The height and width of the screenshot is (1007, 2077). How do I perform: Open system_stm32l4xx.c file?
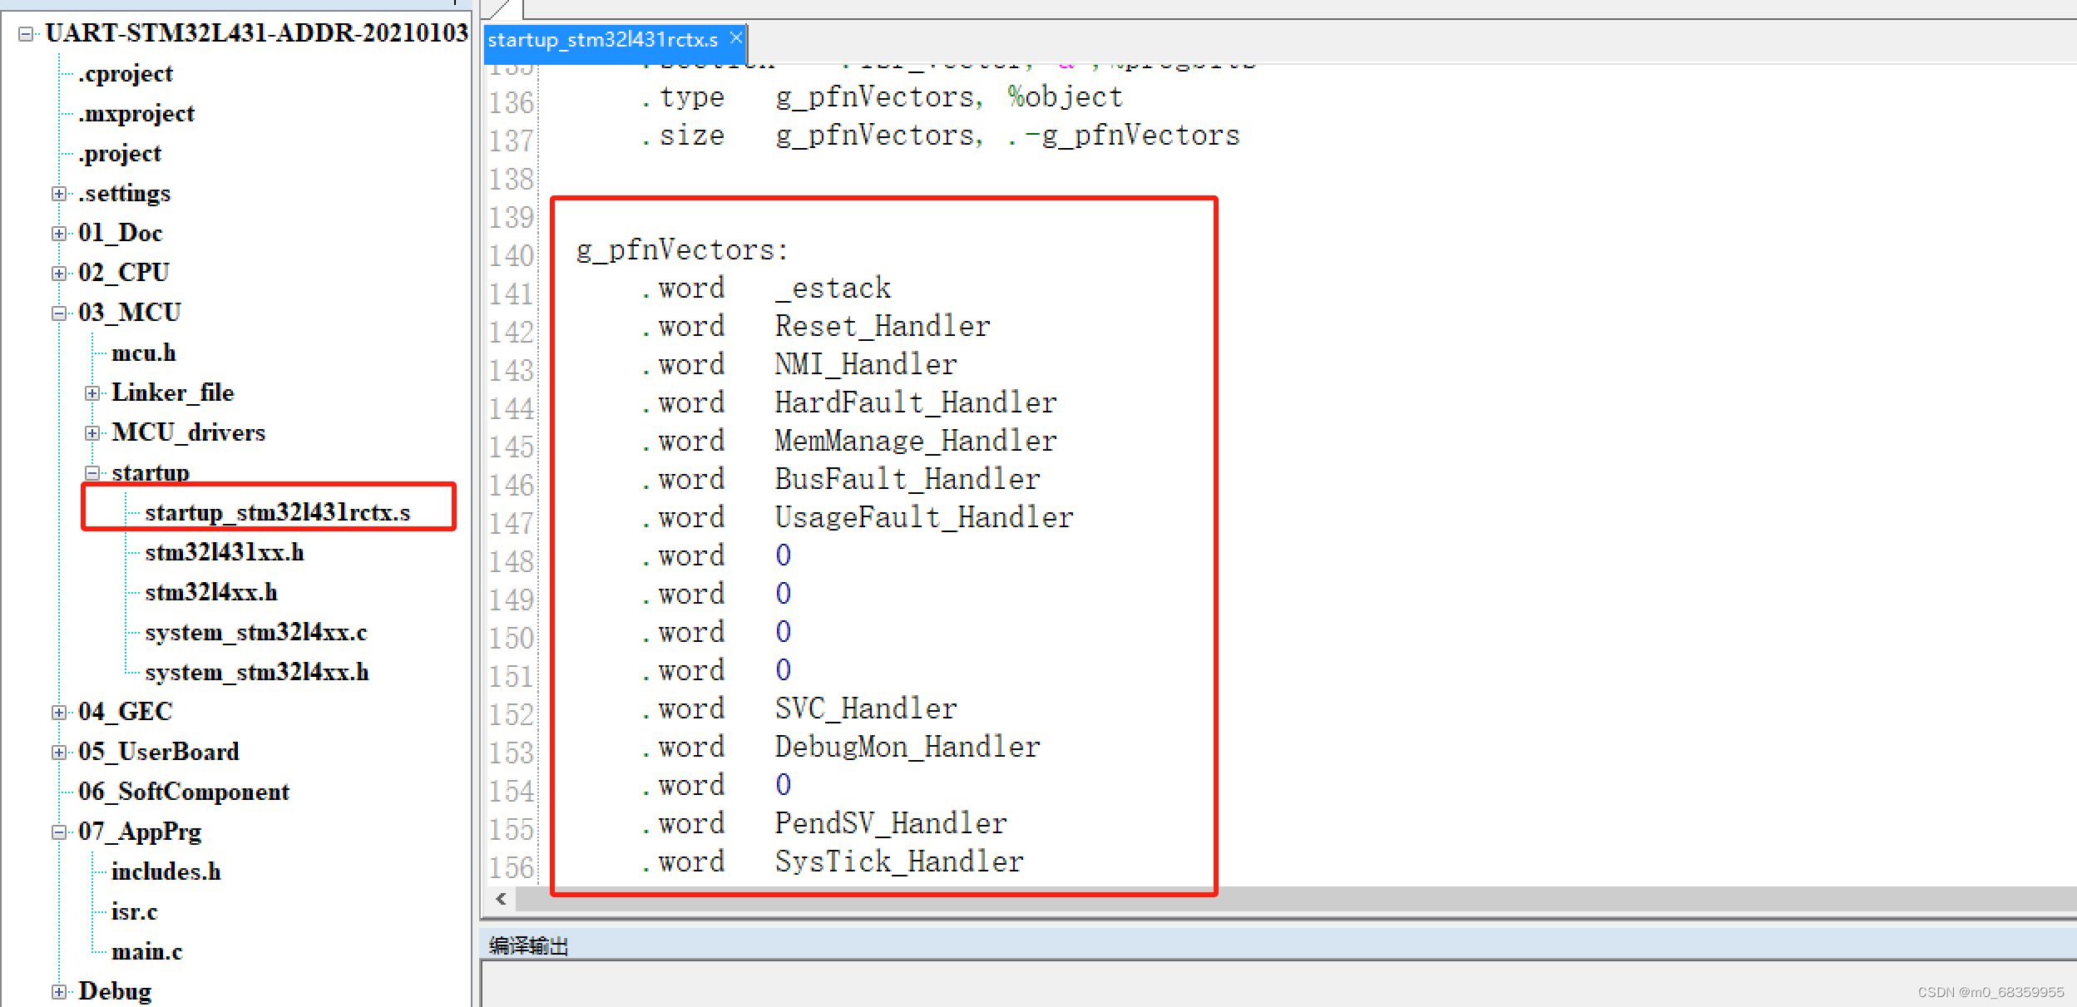pos(255,633)
